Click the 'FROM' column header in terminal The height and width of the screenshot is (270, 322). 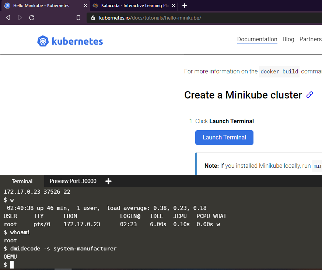coord(70,216)
